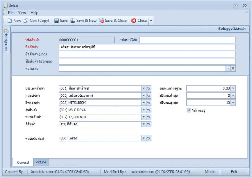Expand the หมายเหตุ dropdown arrow
252x178 pixels.
tap(228, 68)
